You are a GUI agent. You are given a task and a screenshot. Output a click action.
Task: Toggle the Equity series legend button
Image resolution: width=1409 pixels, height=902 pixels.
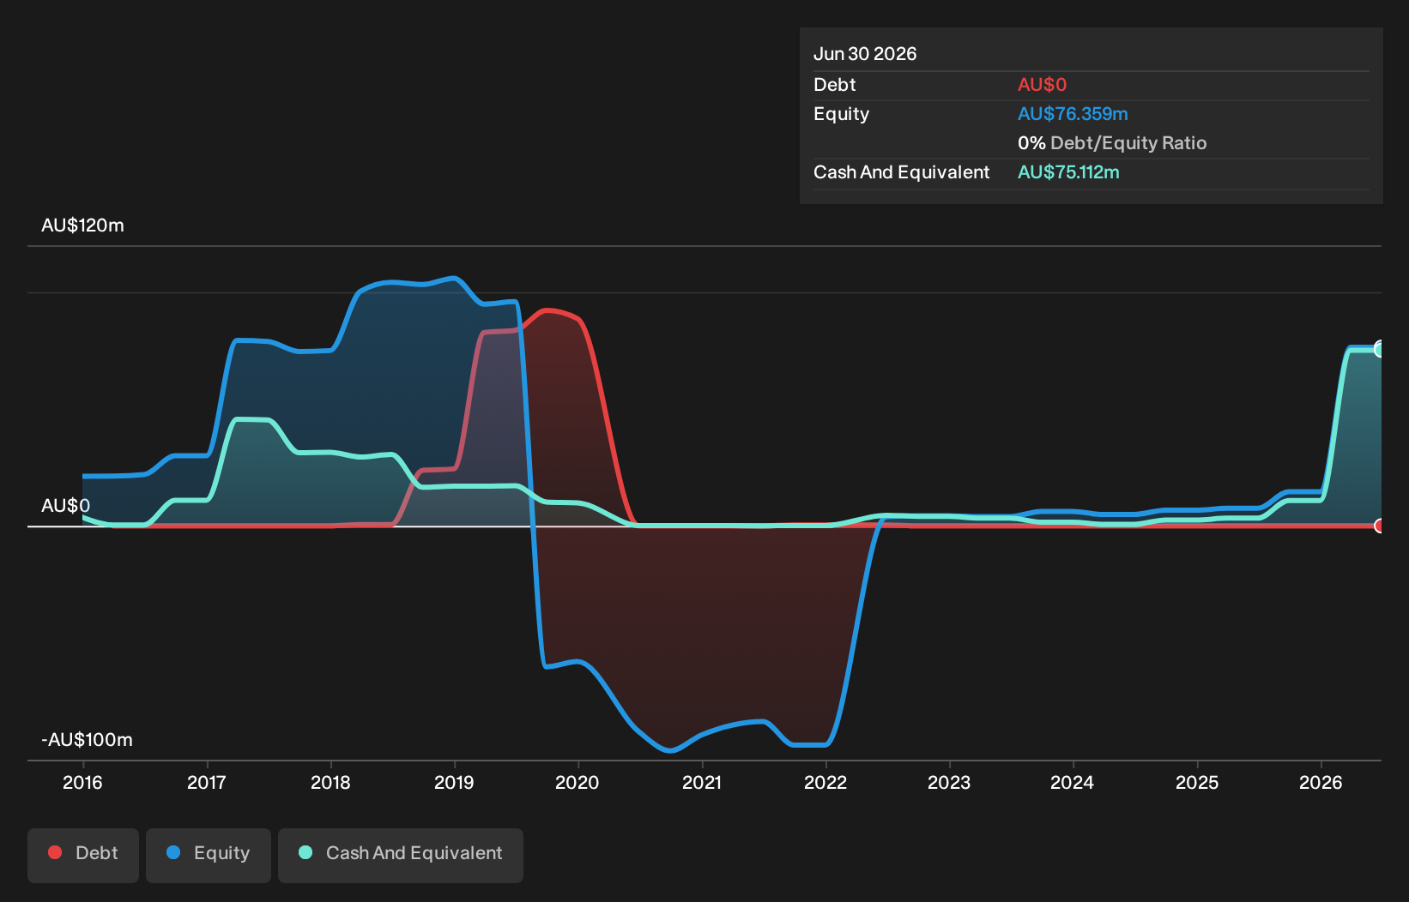pos(209,855)
